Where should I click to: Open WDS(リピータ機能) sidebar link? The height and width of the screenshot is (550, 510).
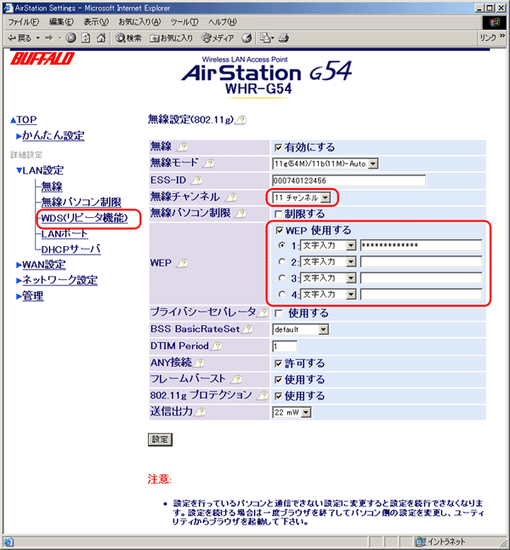coord(84,218)
